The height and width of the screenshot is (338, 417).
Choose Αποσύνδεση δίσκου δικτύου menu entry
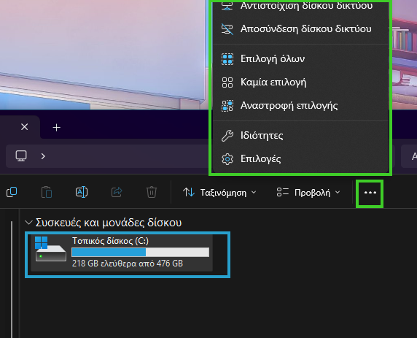tap(301, 29)
